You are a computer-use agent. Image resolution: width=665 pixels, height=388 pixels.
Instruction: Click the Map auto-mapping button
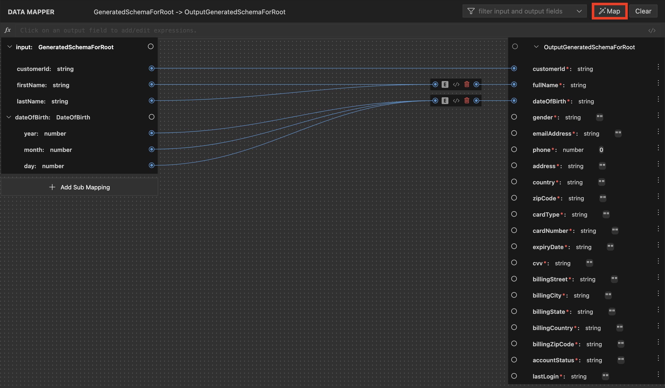609,11
